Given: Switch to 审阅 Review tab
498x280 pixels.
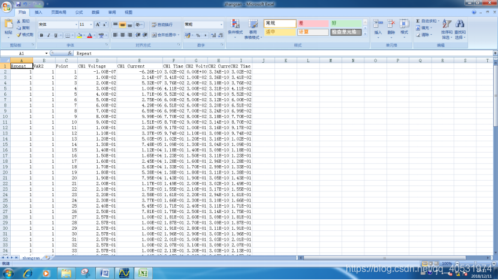Looking at the screenshot, I should (112, 13).
